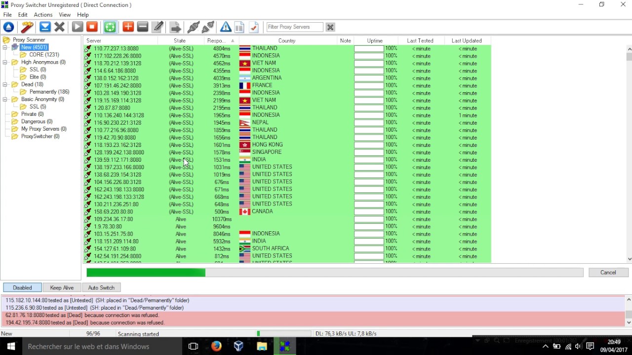Select the Elite (0) folder
Screen dimensions: 632x355
click(x=38, y=77)
